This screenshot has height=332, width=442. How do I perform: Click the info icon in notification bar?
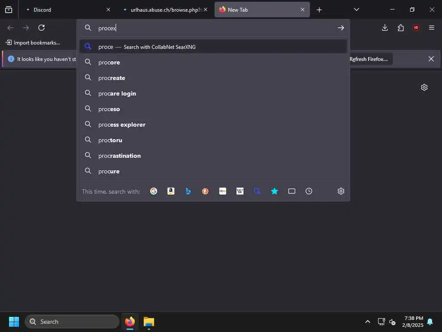pyautogui.click(x=11, y=59)
